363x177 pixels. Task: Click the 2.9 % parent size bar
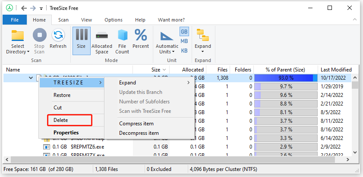click(x=286, y=147)
